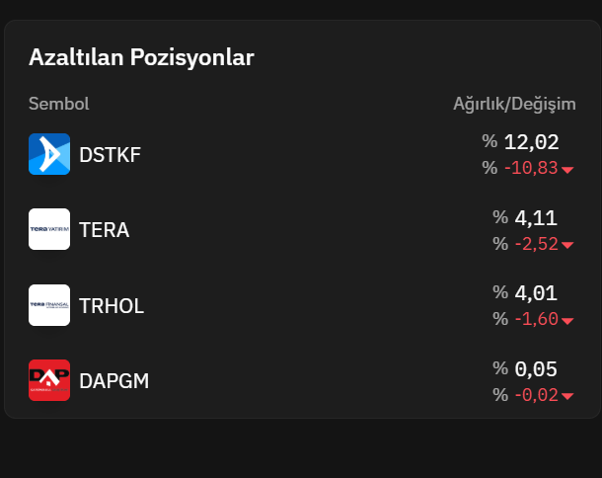Click the Tera Yatırım logo icon
602x478 pixels.
coord(49,229)
